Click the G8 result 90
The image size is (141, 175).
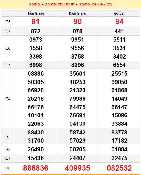(77, 22)
